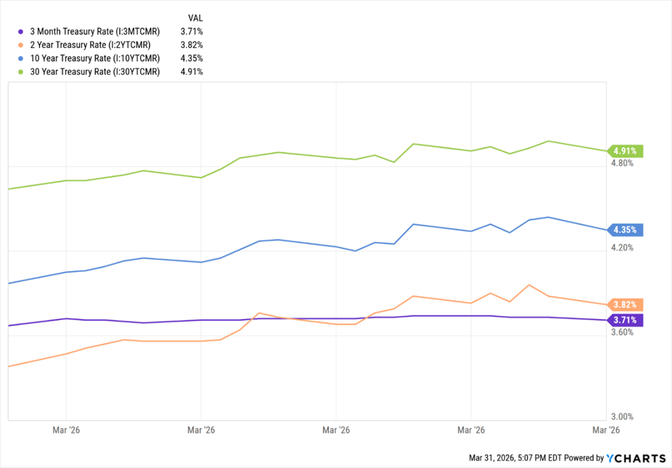Viewport: 672px width, 468px height.
Task: Select the 10 Year Treasury Rate legend label
Action: 93,58
